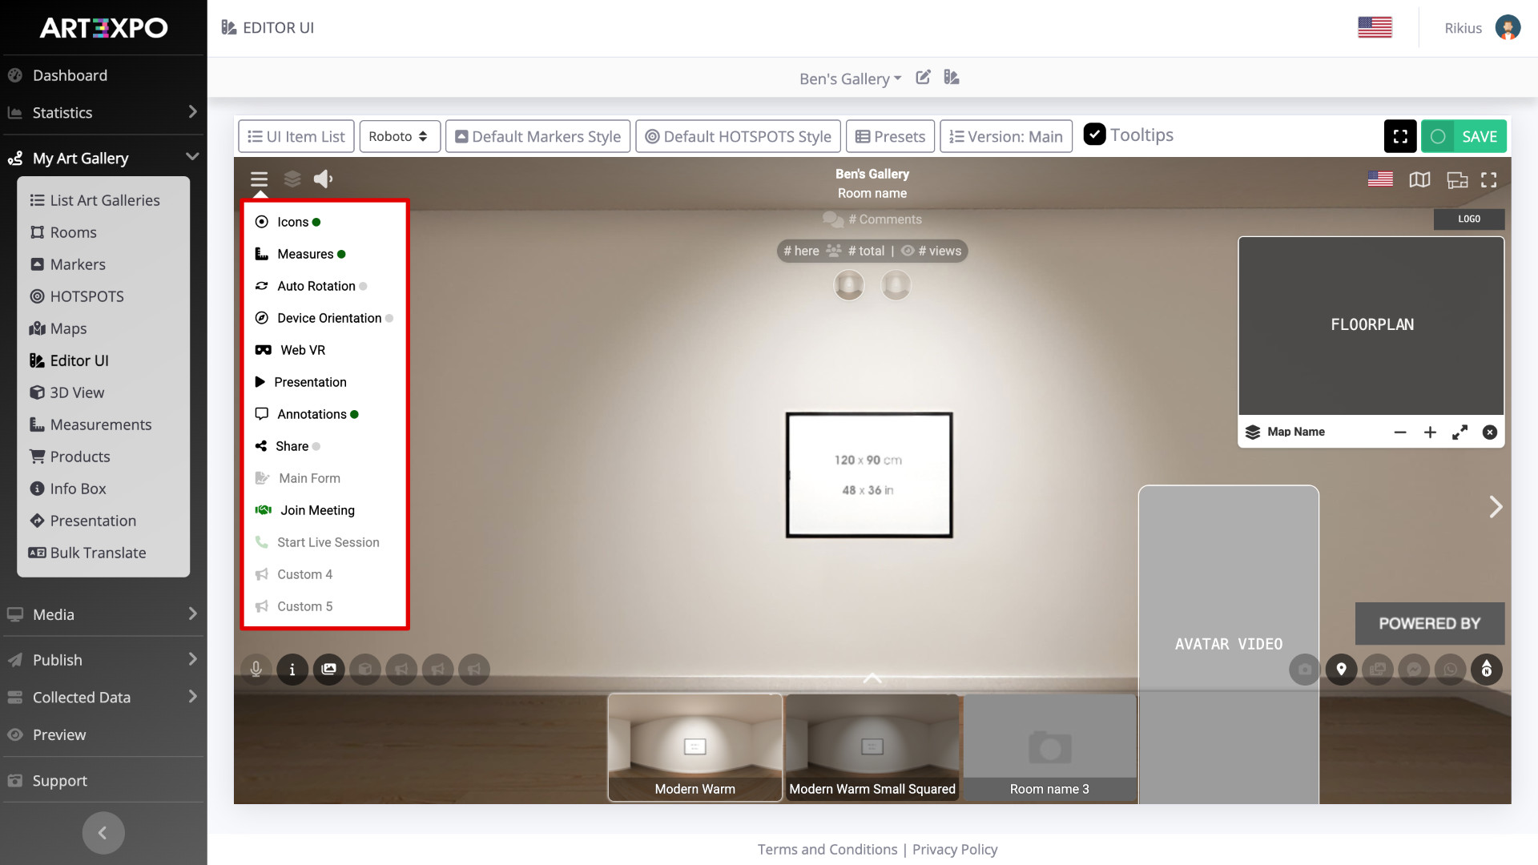Close the floorplan map panel
This screenshot has width=1538, height=865.
(x=1490, y=432)
